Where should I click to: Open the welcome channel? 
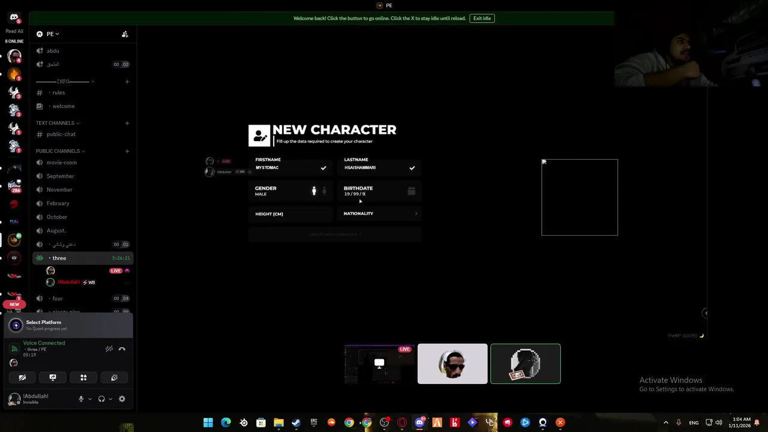click(x=83, y=106)
